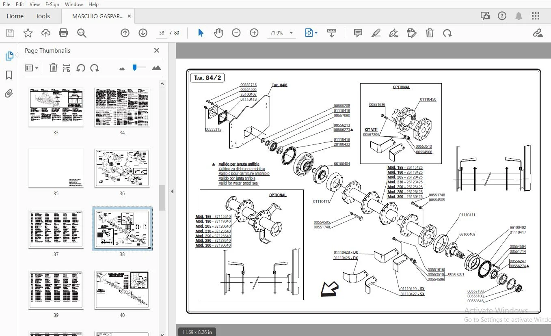This screenshot has height=336, width=551.
Task: Switch to the Home tab
Action: pyautogui.click(x=15, y=16)
